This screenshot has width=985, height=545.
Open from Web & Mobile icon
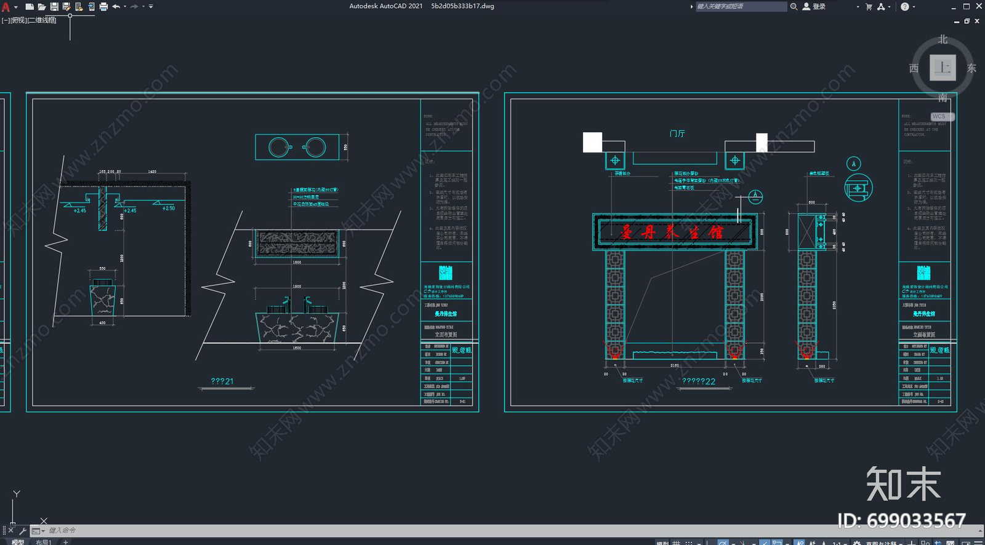point(79,7)
